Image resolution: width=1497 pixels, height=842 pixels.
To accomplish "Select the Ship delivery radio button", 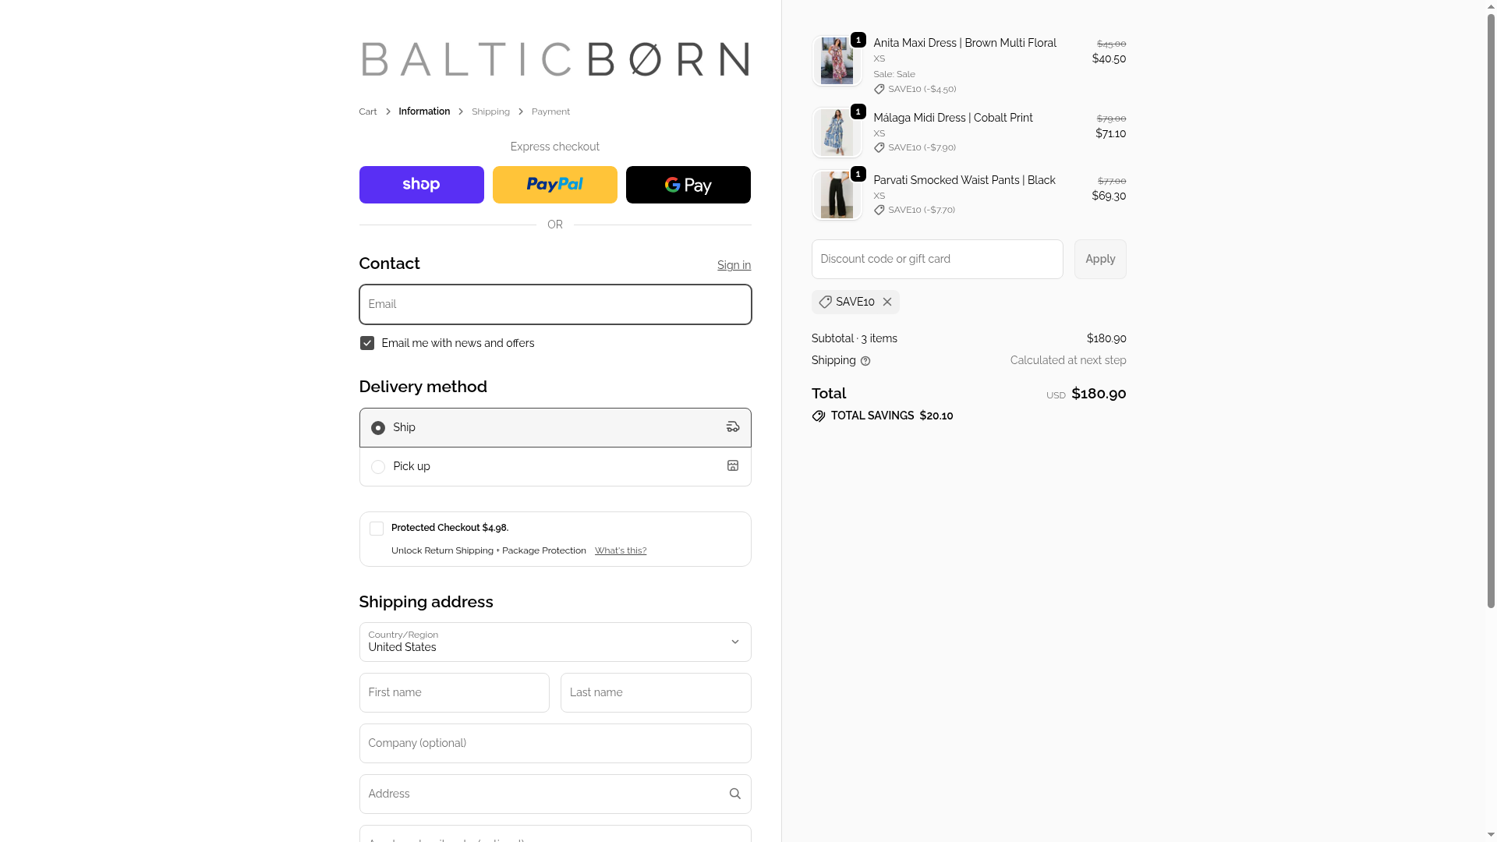I will [378, 428].
